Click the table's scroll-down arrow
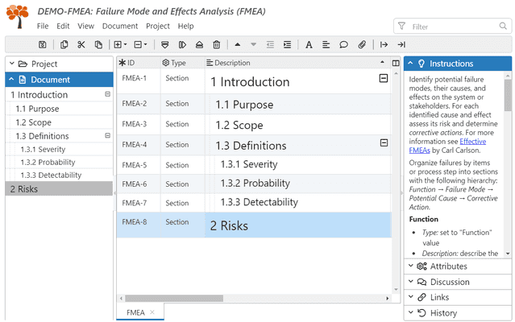515x322 pixels. click(396, 290)
